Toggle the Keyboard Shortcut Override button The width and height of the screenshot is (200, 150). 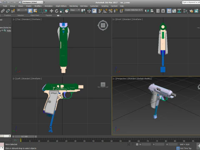(94, 11)
